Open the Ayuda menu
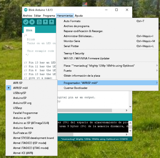This screenshot has height=158, width=160. pyautogui.click(x=79, y=15)
